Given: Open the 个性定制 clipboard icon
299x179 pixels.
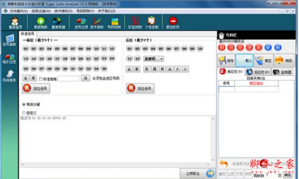Looking at the screenshot, I should (151, 22).
